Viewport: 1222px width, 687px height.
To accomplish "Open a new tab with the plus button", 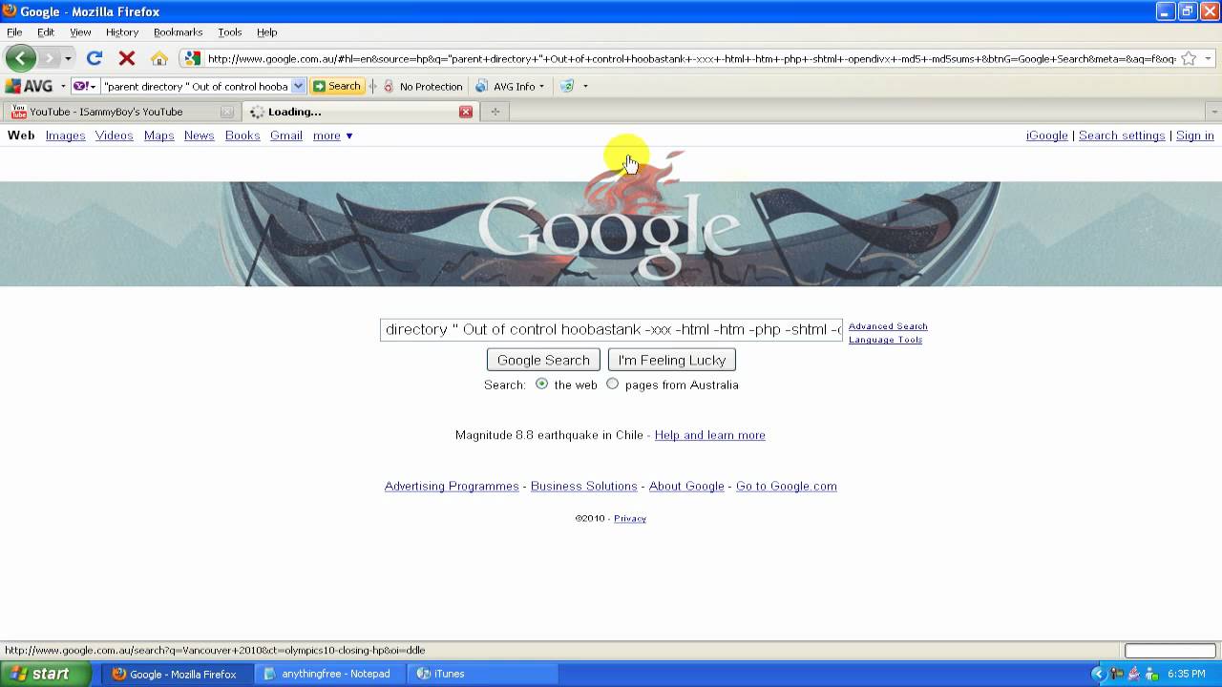I will click(x=495, y=112).
